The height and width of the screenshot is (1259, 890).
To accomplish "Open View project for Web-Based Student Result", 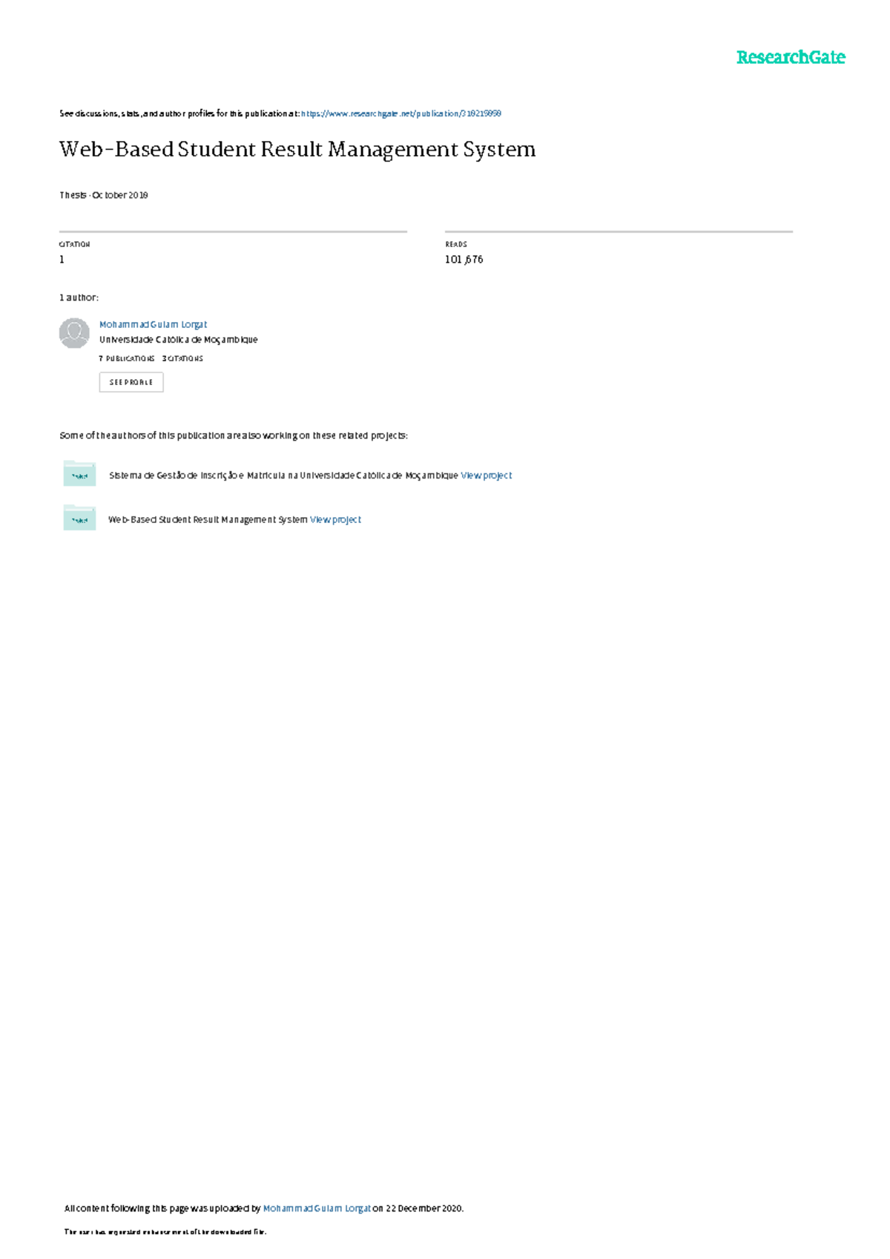I will click(335, 519).
